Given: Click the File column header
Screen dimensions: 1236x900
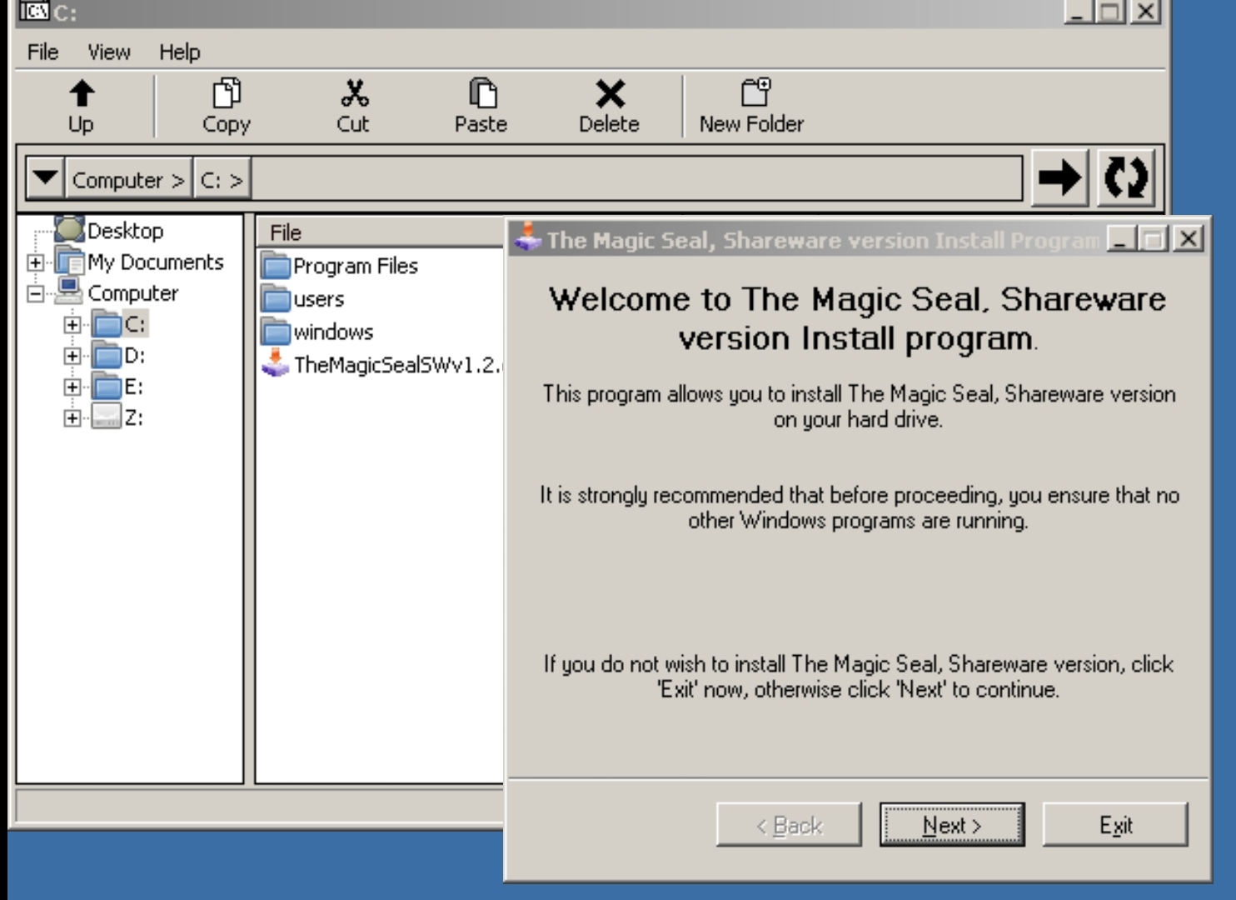Looking at the screenshot, I should (380, 232).
